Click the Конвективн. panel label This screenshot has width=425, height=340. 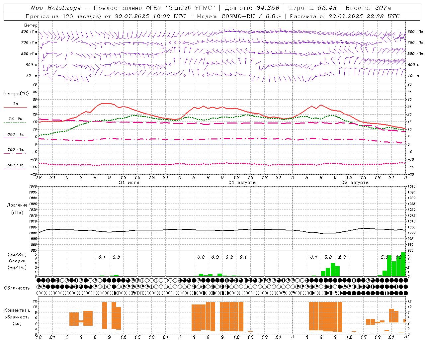[17, 310]
